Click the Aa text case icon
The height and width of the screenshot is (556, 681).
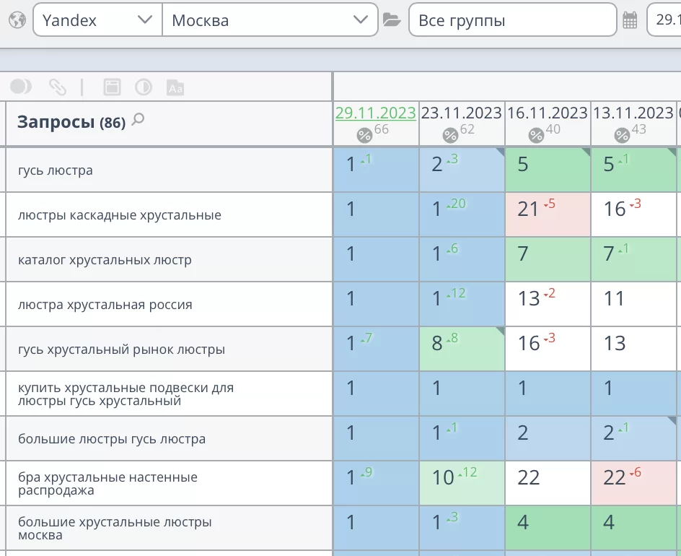pyautogui.click(x=175, y=87)
